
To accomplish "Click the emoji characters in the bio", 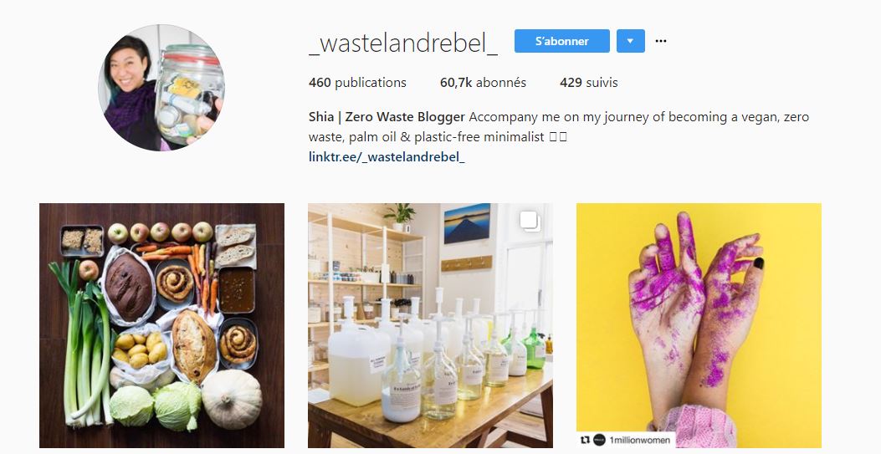I will click(558, 136).
